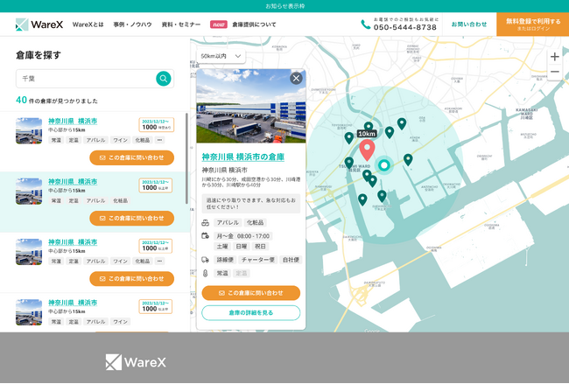Show more tags on first warehouse result
Screen dimensions: 569x384
point(160,140)
